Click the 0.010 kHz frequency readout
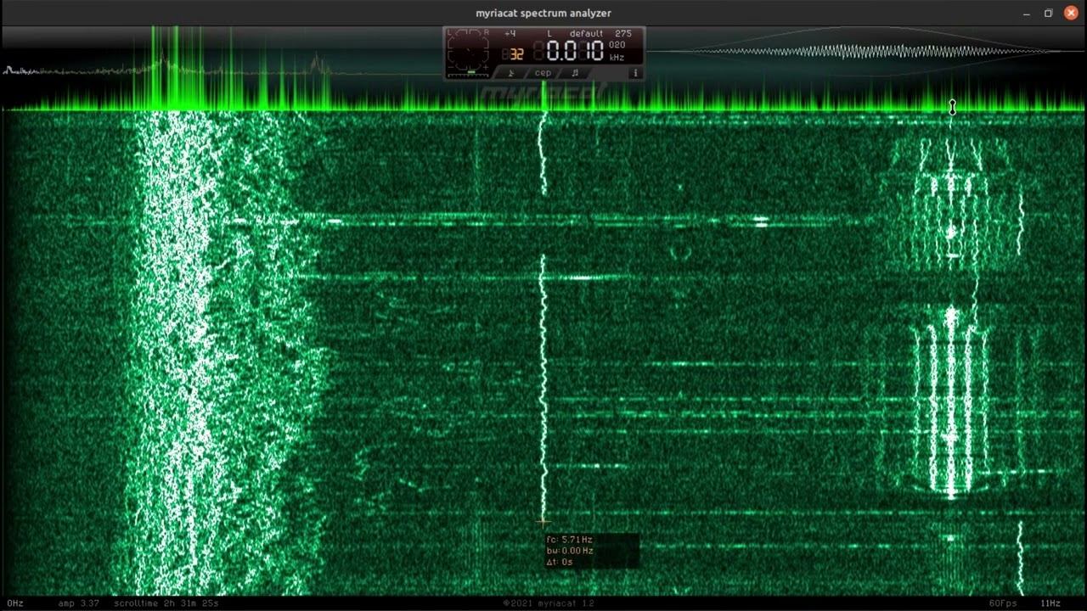The height and width of the screenshot is (611, 1087). [x=575, y=50]
